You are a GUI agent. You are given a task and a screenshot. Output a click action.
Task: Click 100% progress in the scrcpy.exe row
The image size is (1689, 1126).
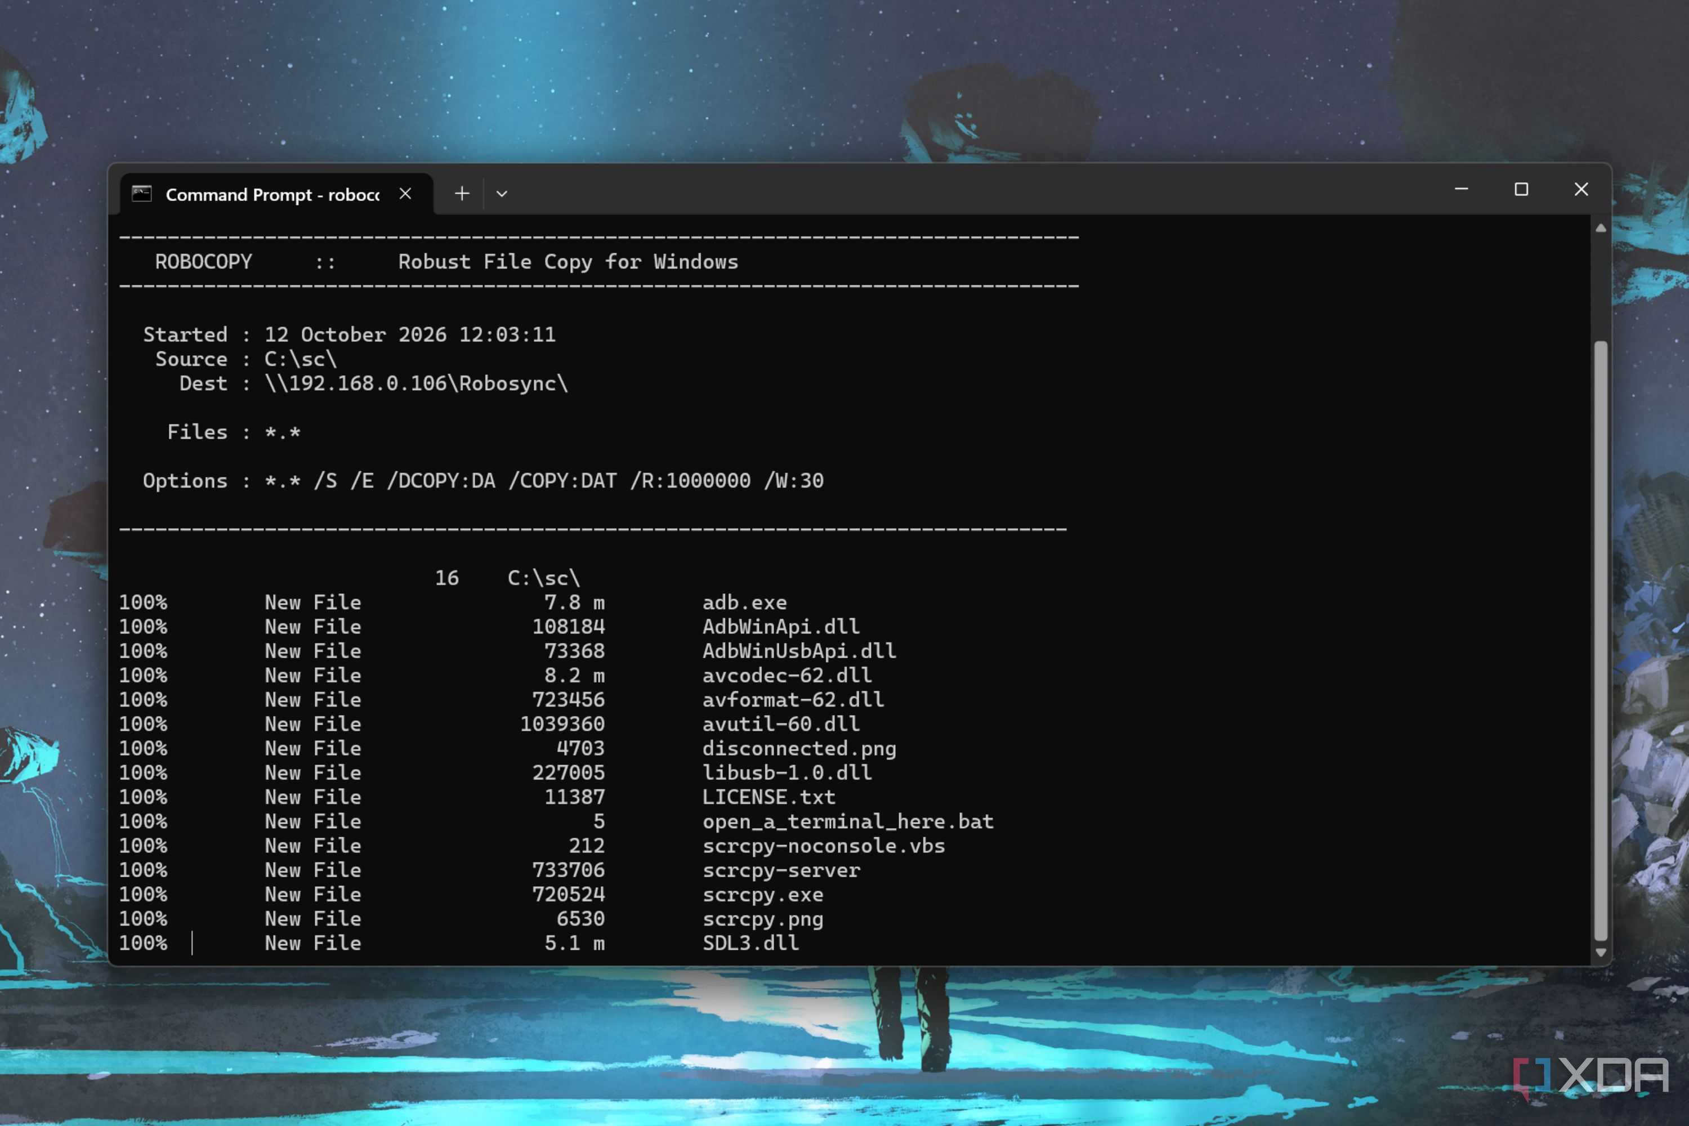[143, 895]
